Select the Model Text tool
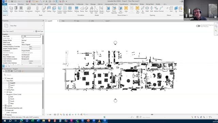Image resolution: width=218 pixels, height=123 pixels. [92, 10]
